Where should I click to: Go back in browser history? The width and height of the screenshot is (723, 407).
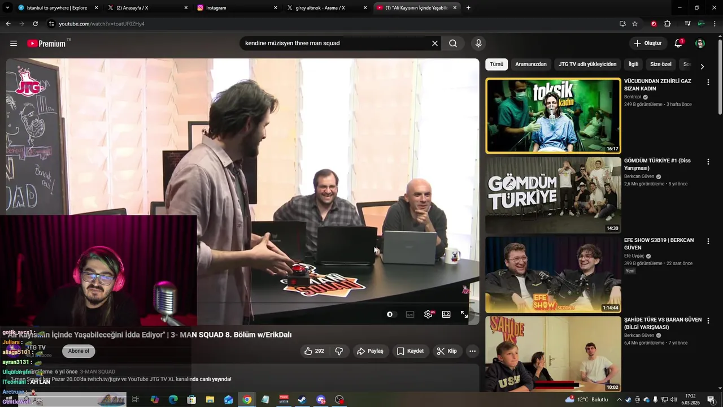(8, 24)
